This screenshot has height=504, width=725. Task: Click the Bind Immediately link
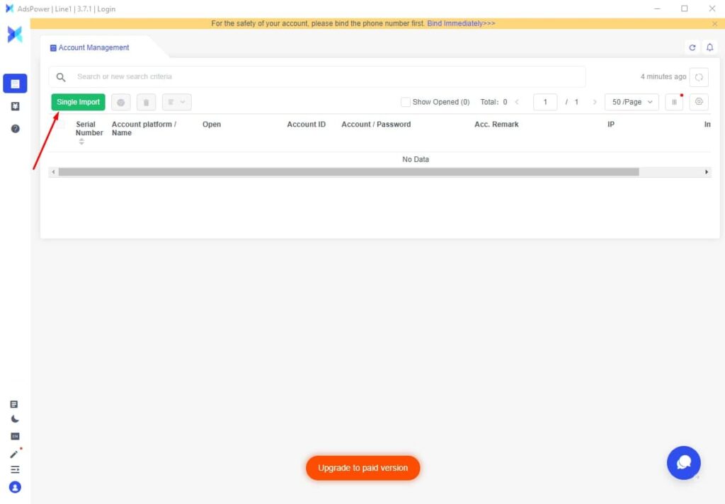461,23
